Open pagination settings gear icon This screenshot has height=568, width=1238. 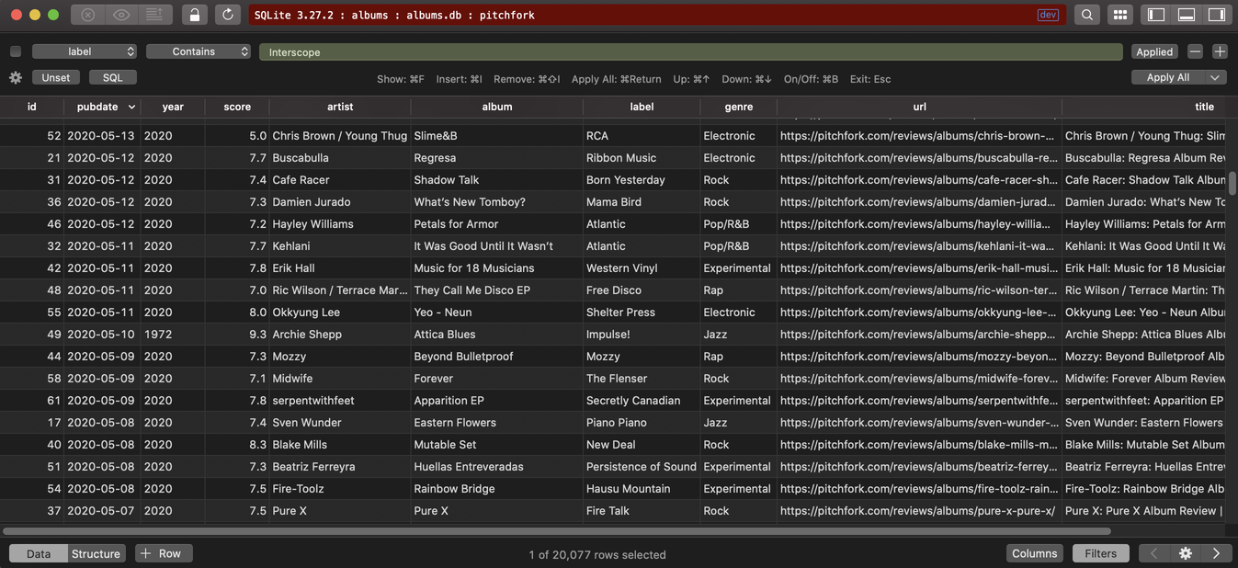click(1186, 553)
